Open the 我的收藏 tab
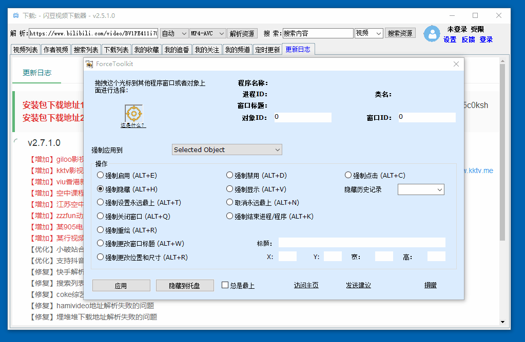 tap(146, 50)
